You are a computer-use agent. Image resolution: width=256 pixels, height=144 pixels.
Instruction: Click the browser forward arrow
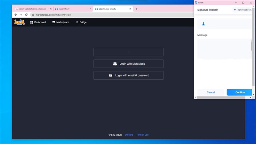[21, 15]
